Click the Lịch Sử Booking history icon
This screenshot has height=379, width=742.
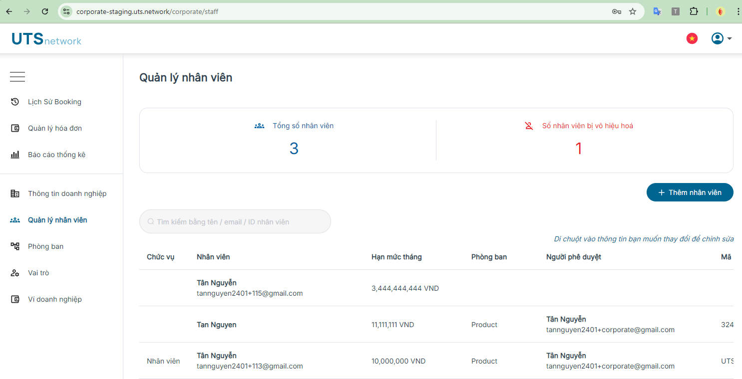coord(15,102)
